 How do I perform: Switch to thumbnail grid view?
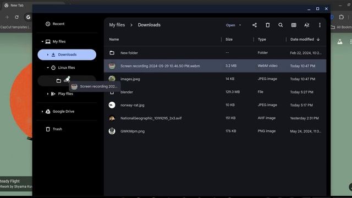pyautogui.click(x=294, y=25)
